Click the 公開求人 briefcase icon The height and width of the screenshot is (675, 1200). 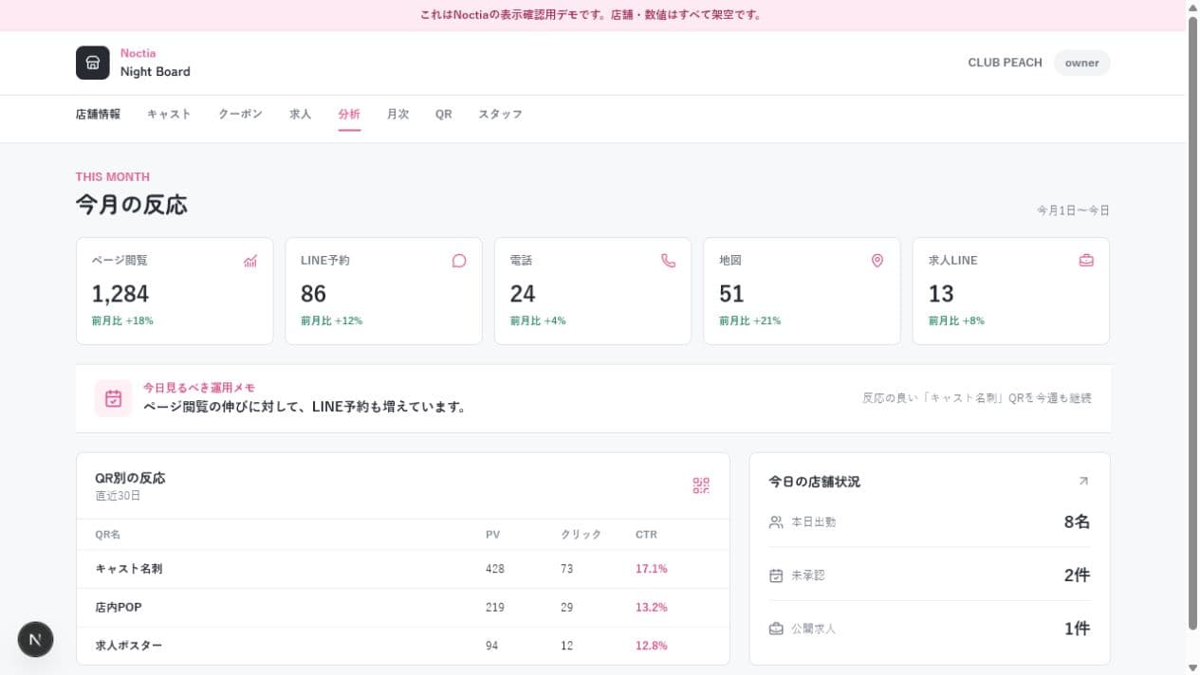776,629
